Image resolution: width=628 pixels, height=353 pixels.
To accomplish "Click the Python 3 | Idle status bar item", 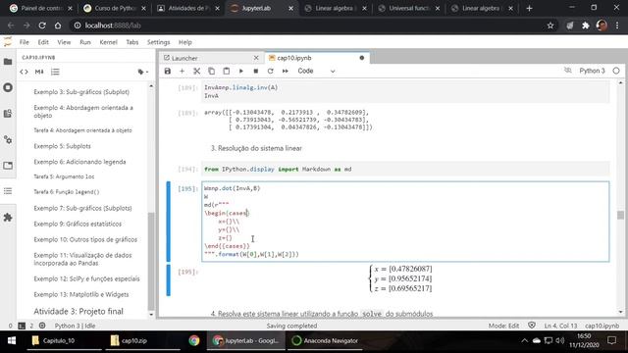I will point(75,326).
